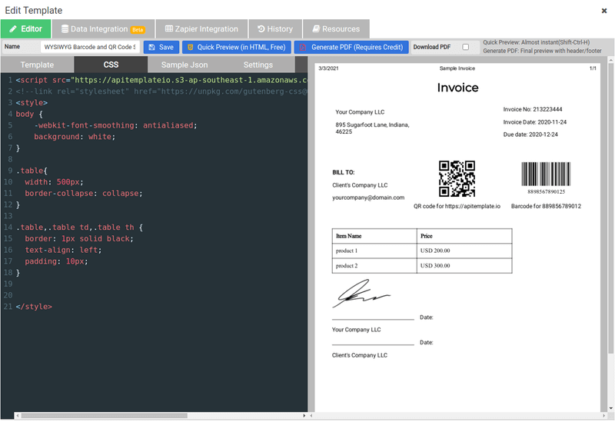Image resolution: width=615 pixels, height=422 pixels.
Task: Open the Settings tab
Action: pyautogui.click(x=258, y=65)
